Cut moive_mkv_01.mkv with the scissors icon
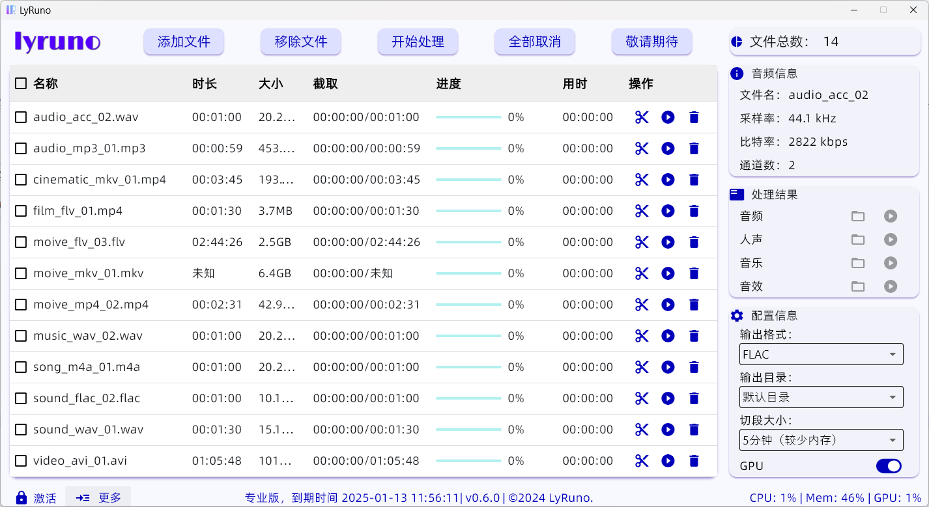Screen dimensions: 929x507 (641, 273)
